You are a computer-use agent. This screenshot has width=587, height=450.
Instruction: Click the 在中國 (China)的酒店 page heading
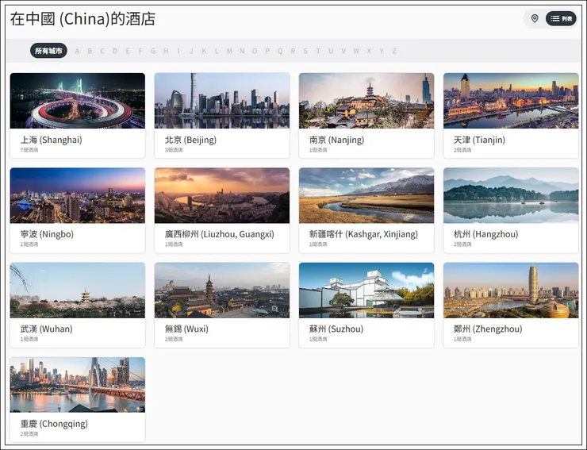click(x=82, y=19)
